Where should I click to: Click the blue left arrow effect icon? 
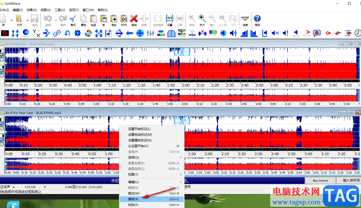[x=130, y=33]
